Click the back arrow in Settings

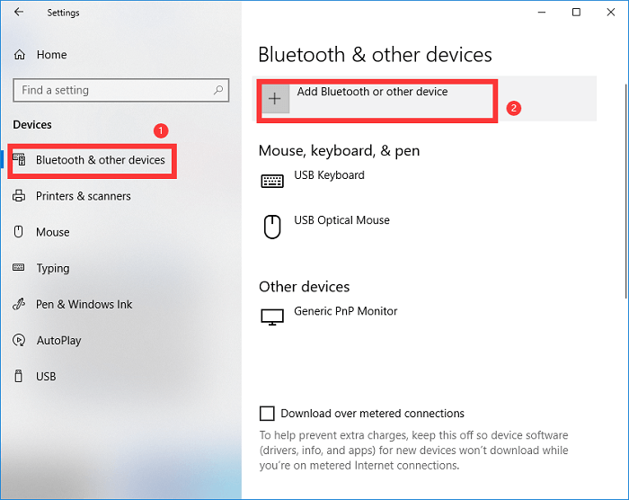(x=19, y=13)
